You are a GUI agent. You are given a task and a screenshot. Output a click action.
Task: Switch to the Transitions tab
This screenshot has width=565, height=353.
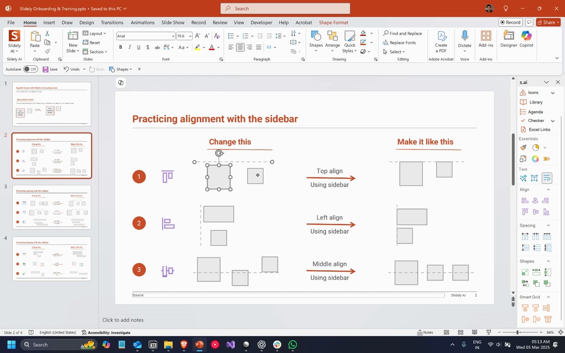click(112, 23)
